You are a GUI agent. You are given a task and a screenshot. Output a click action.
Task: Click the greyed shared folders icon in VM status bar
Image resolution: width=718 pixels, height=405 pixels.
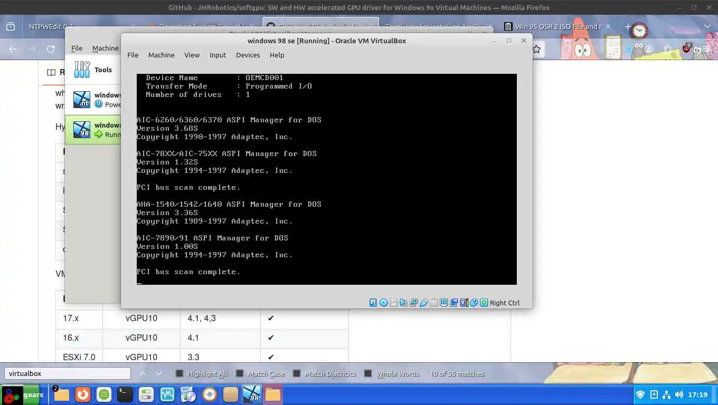tap(434, 303)
